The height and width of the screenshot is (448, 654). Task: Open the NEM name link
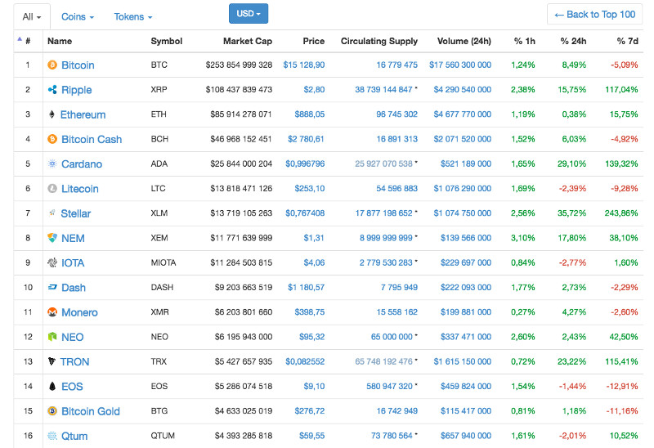coord(73,238)
